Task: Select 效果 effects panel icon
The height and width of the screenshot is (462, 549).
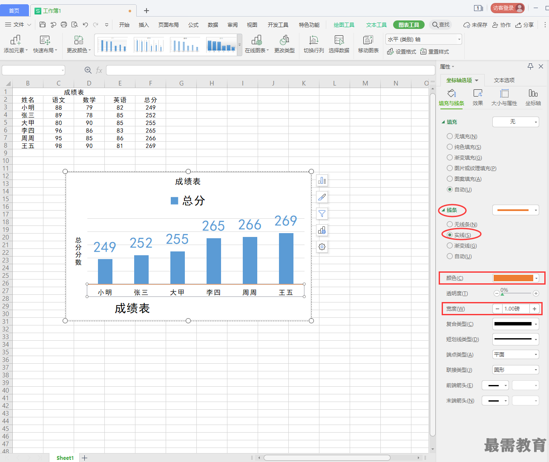Action: click(478, 97)
